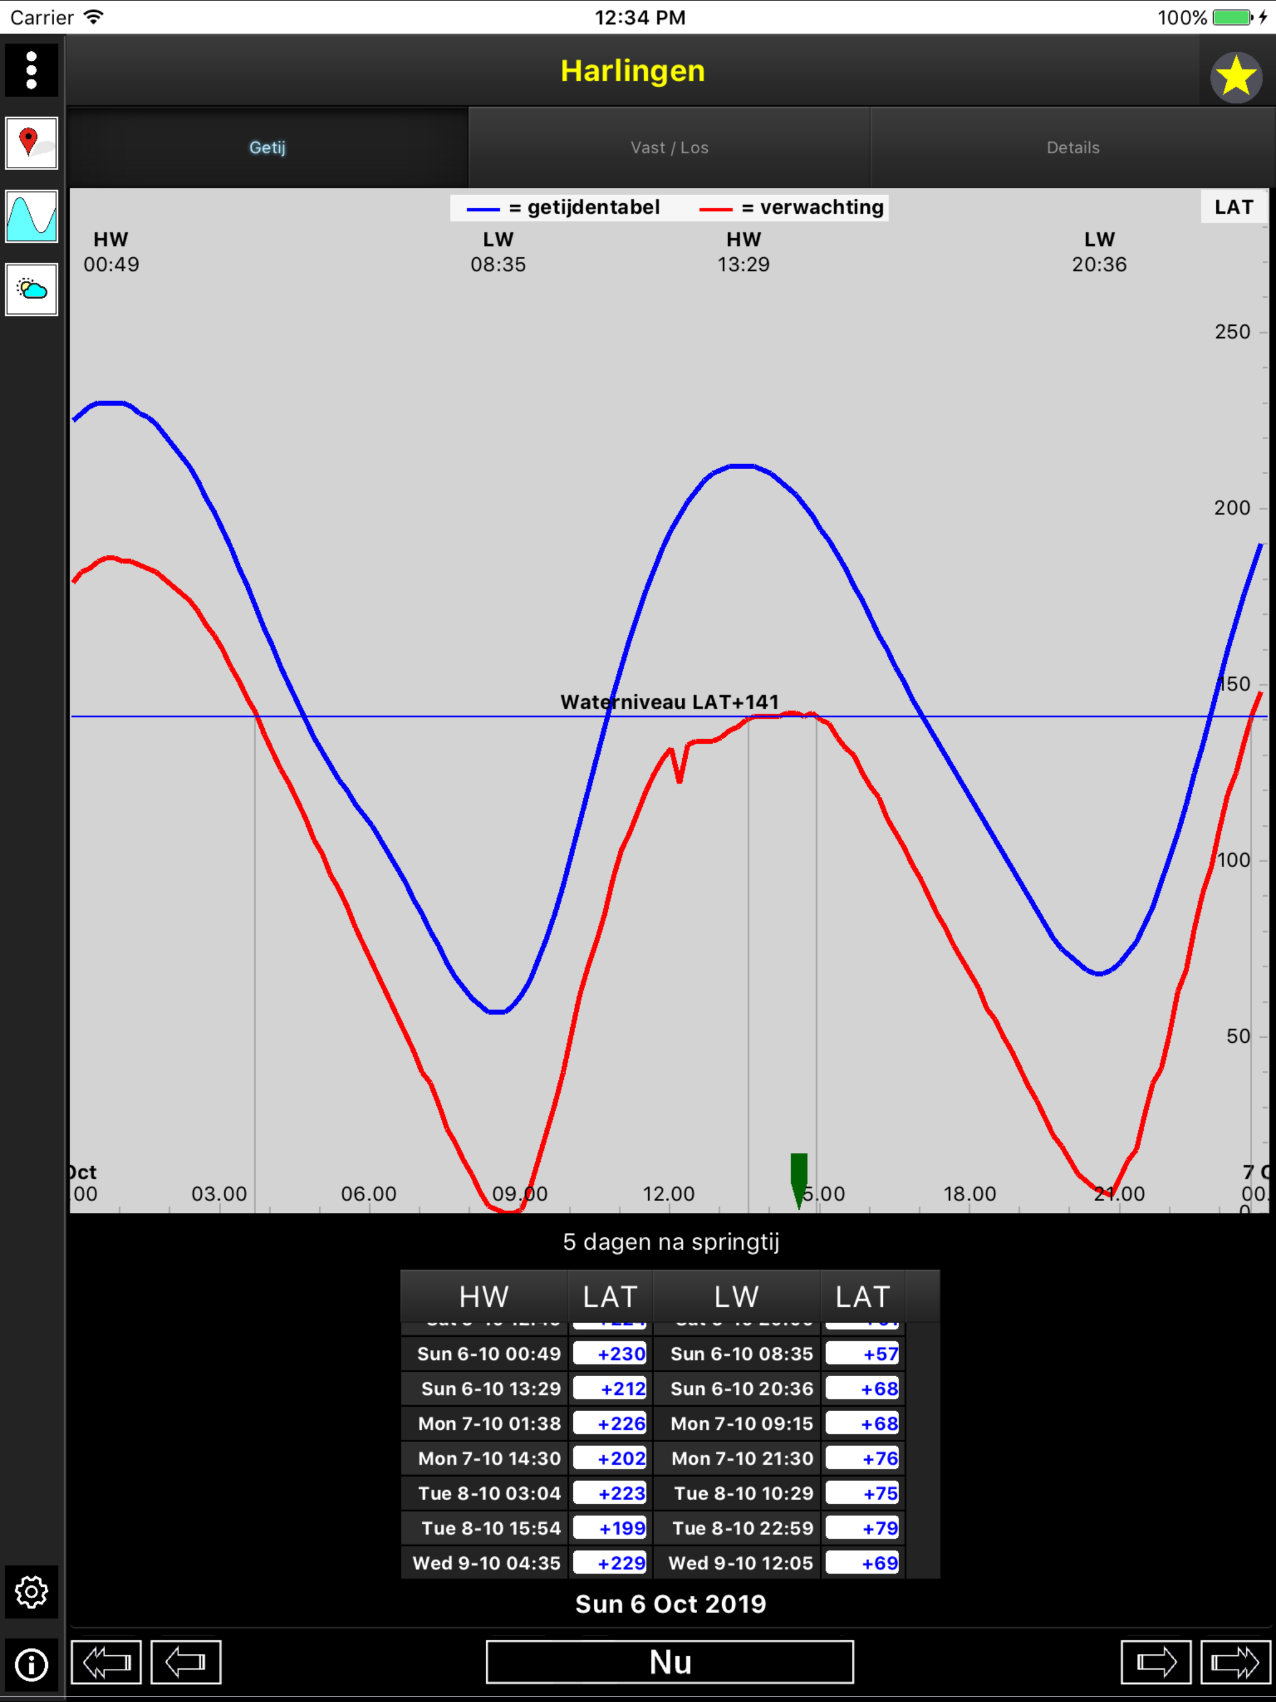
Task: Tap the +230 height value
Action: [611, 1354]
